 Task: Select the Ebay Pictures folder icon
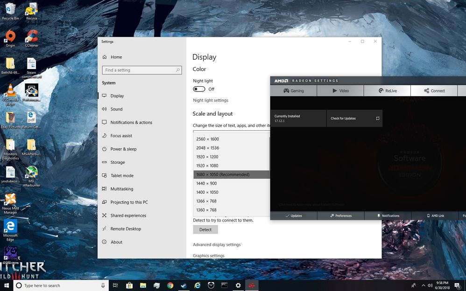(x=10, y=120)
